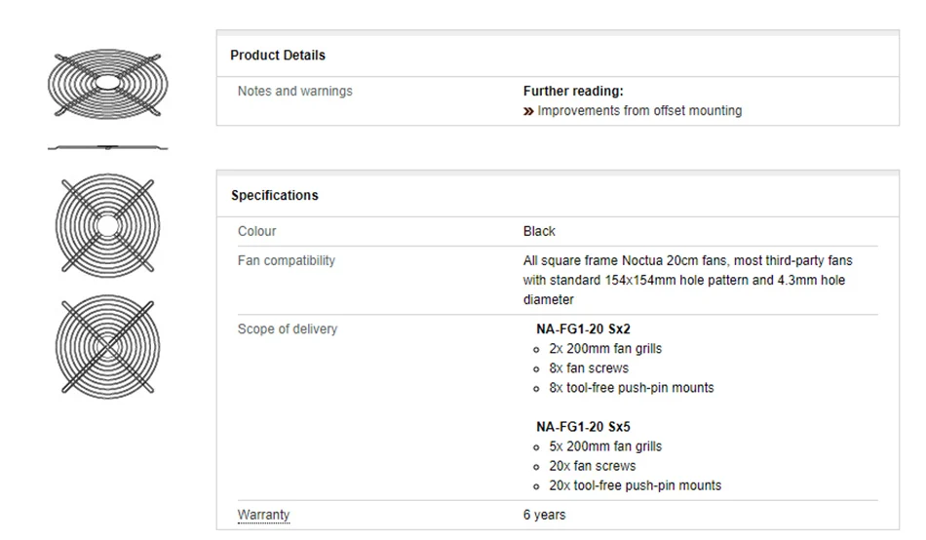This screenshot has height=540, width=926.
Task: Click the double-chevron icon before Improvements link
Action: (528, 111)
